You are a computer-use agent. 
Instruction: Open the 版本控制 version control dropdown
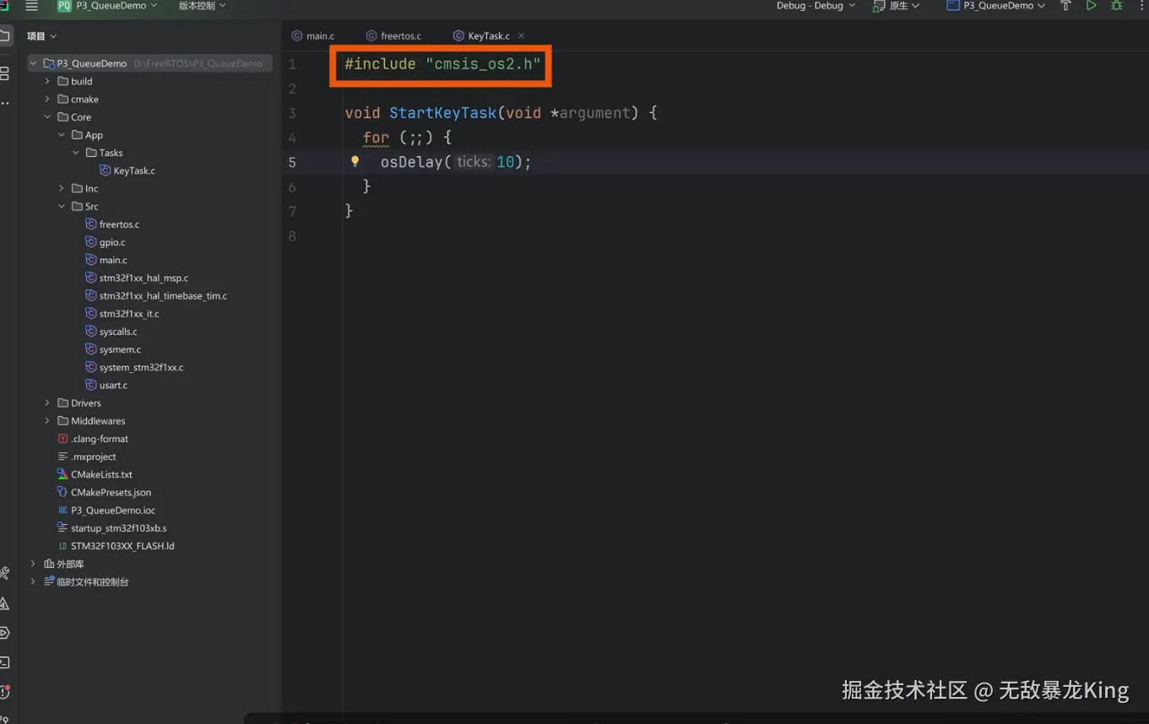pos(203,6)
